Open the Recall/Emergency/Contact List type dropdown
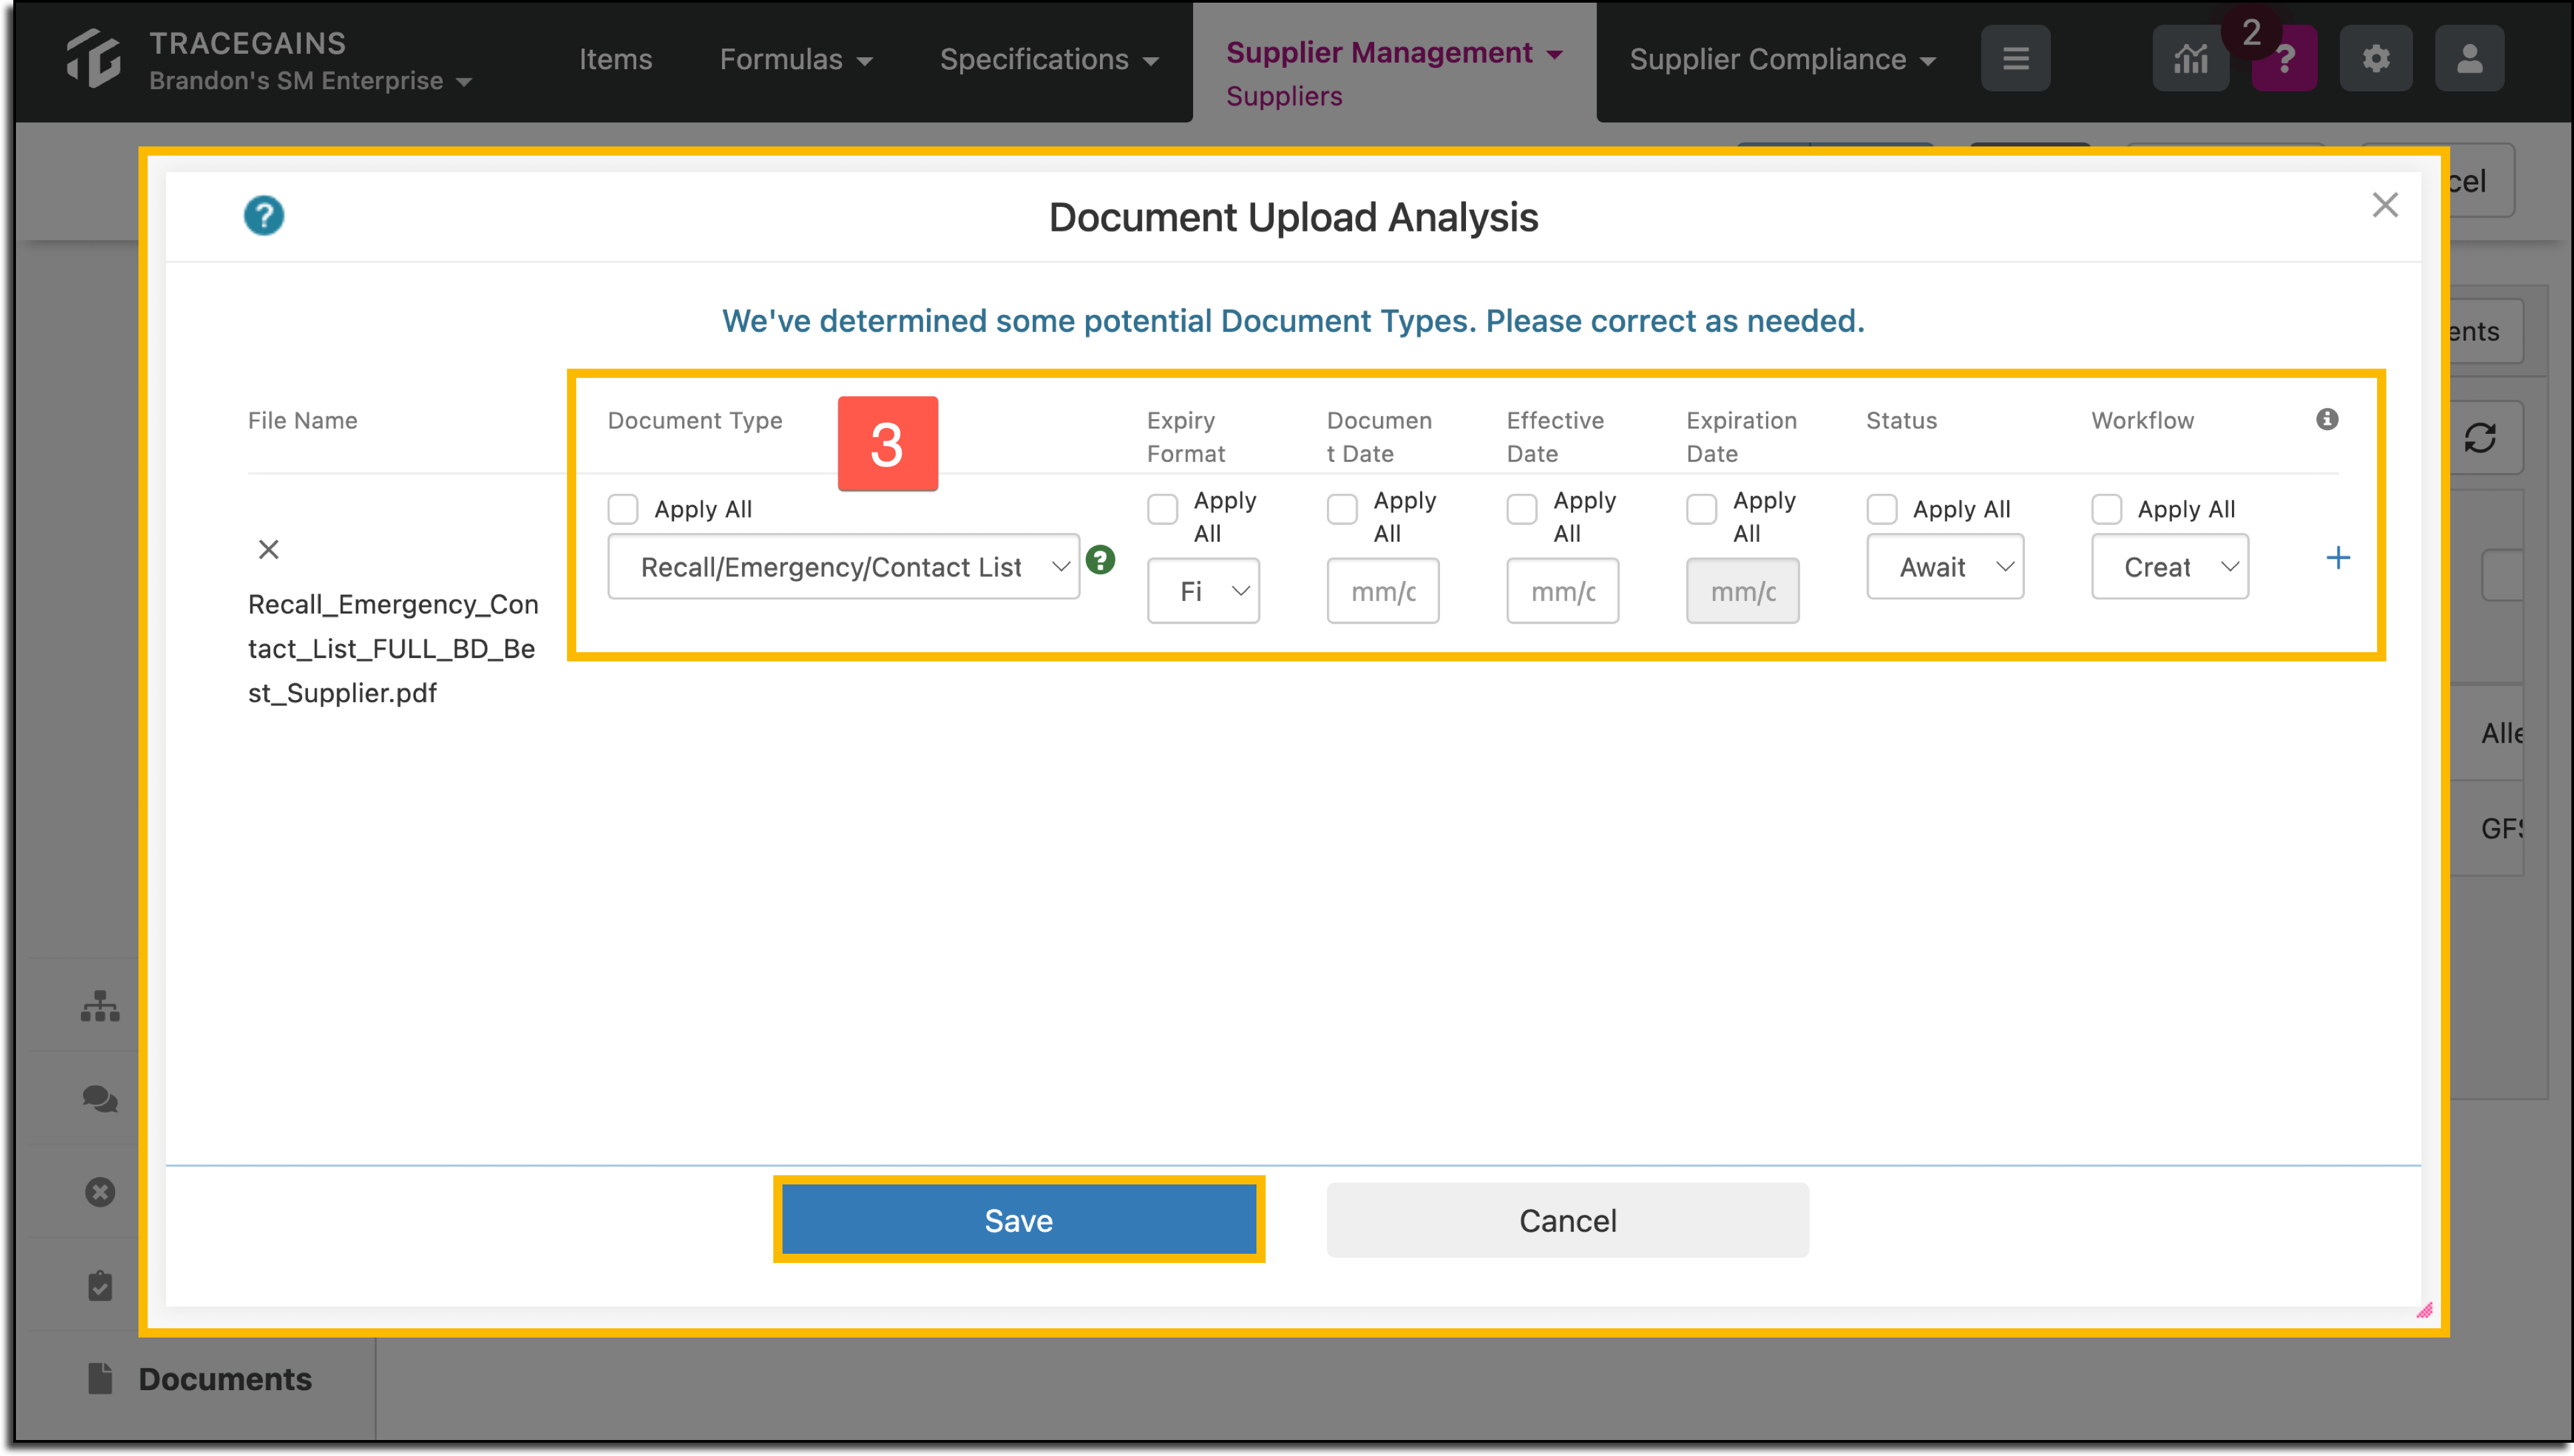Image resolution: width=2574 pixels, height=1456 pixels. (x=844, y=567)
